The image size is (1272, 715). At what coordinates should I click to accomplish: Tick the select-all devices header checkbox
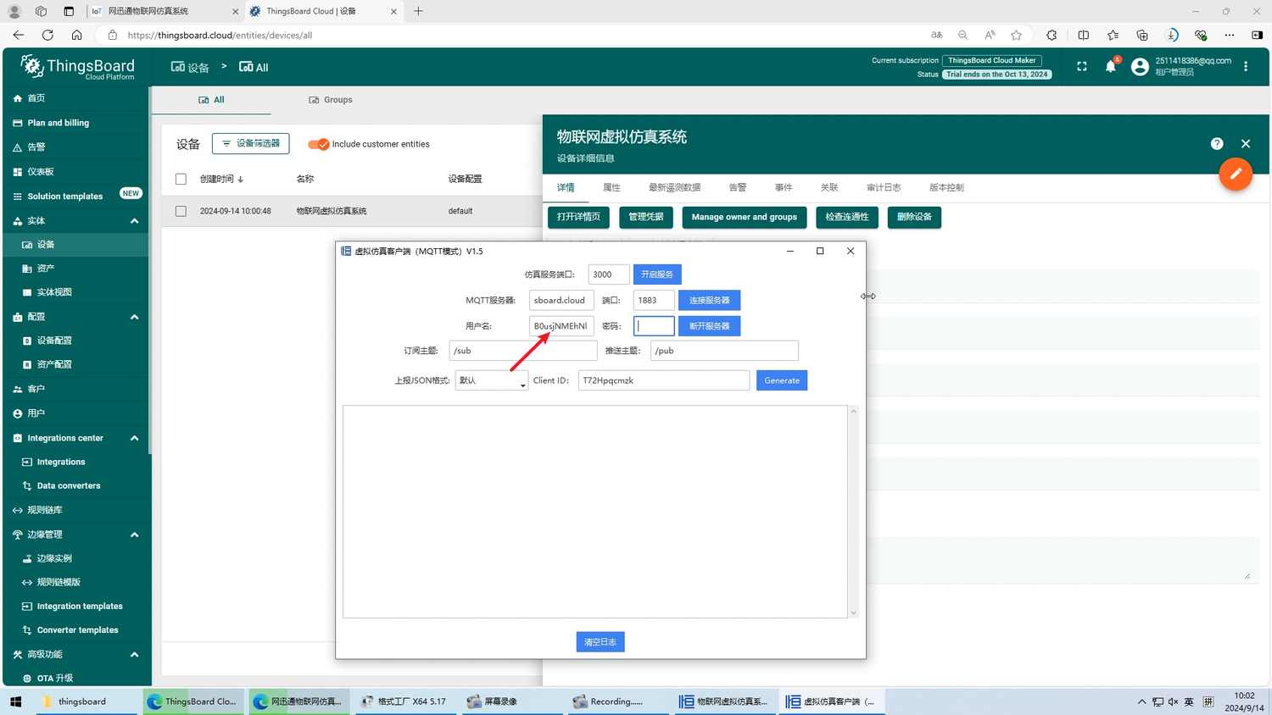click(181, 179)
